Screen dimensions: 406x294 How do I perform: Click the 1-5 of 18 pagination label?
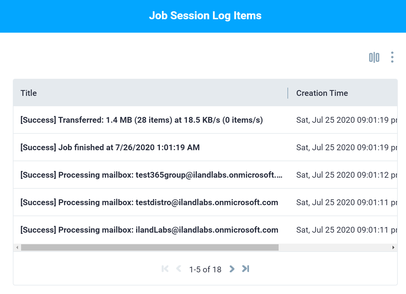click(x=205, y=269)
